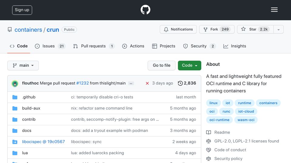The image size is (291, 163).
Task: Expand the commit message ellipsis
Action: click(131, 83)
